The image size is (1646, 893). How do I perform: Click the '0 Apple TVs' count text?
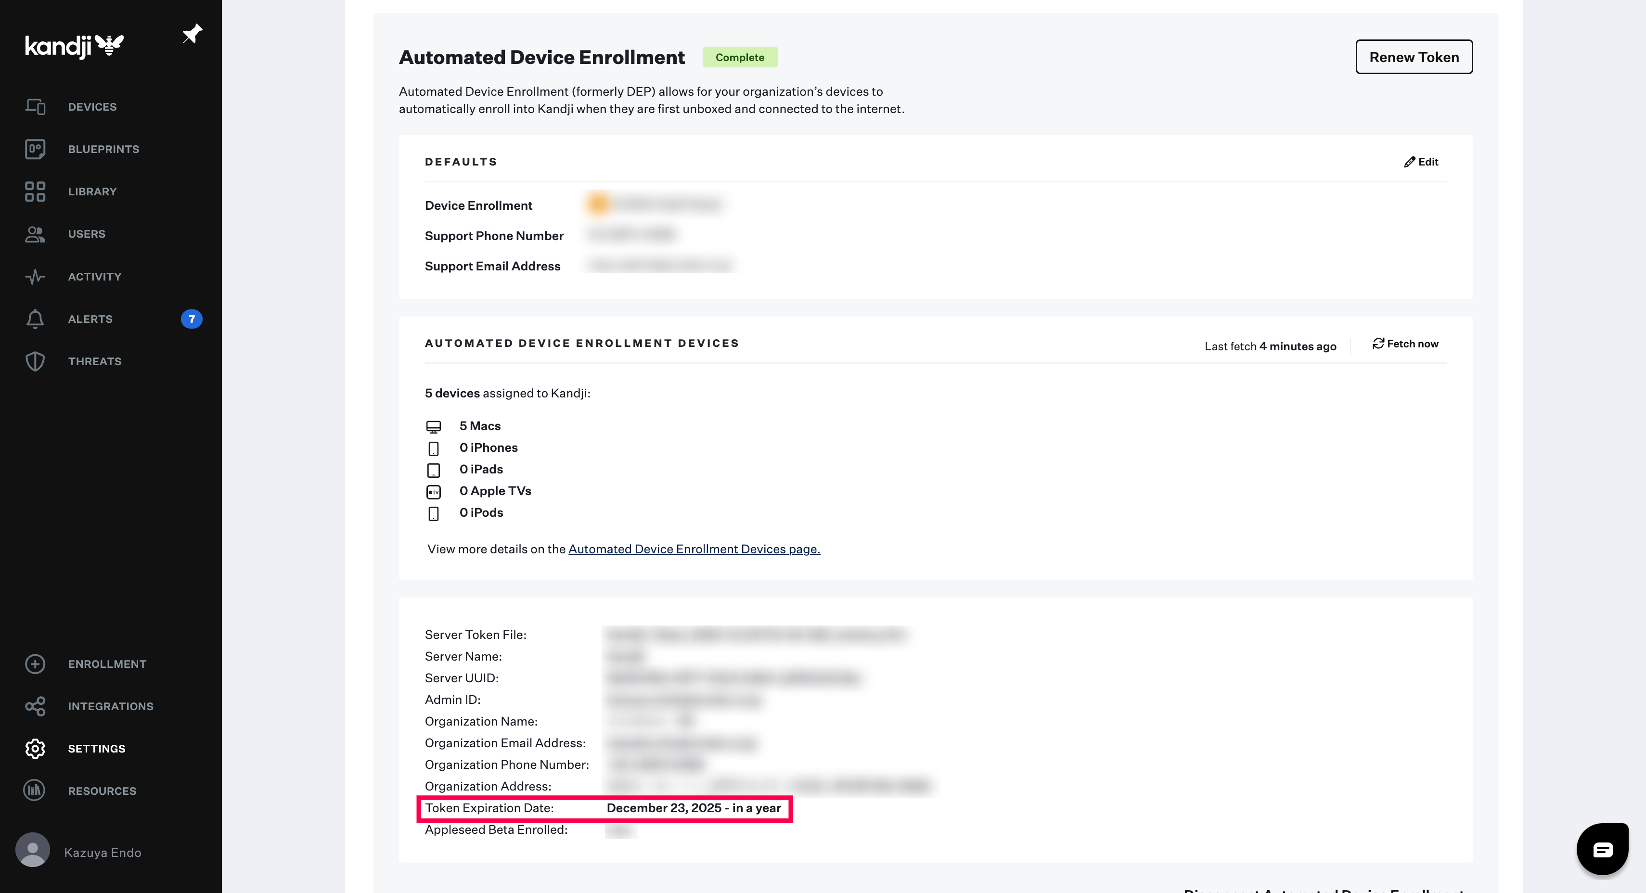(495, 491)
